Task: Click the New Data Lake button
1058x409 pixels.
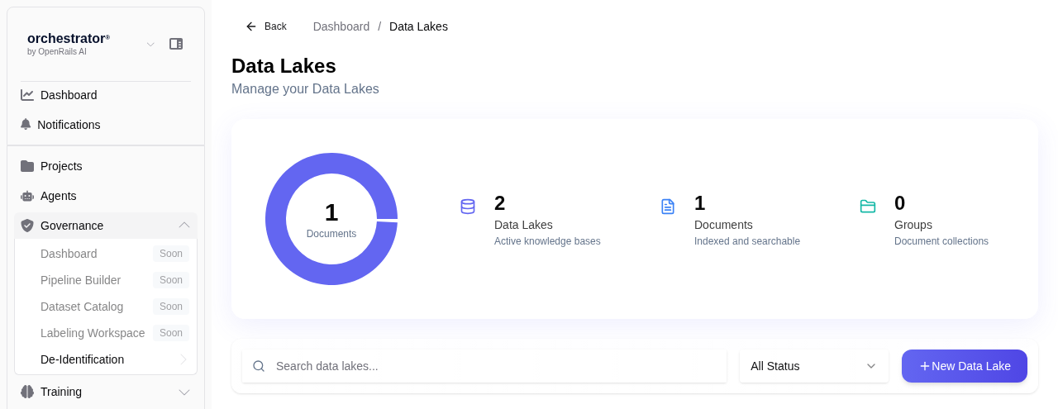Action: click(965, 366)
